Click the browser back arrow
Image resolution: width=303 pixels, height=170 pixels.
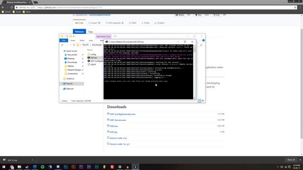coord(3,8)
